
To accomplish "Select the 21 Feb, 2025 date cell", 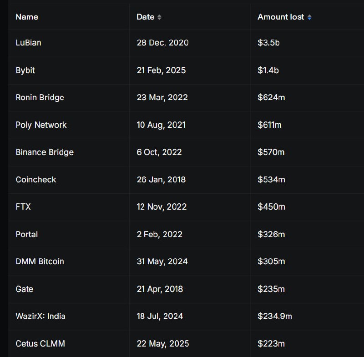I will point(161,70).
